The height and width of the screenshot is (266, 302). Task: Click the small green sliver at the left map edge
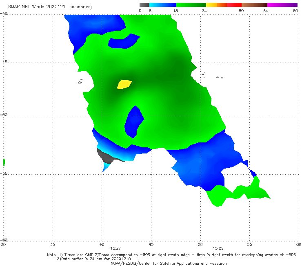[x=4, y=162]
